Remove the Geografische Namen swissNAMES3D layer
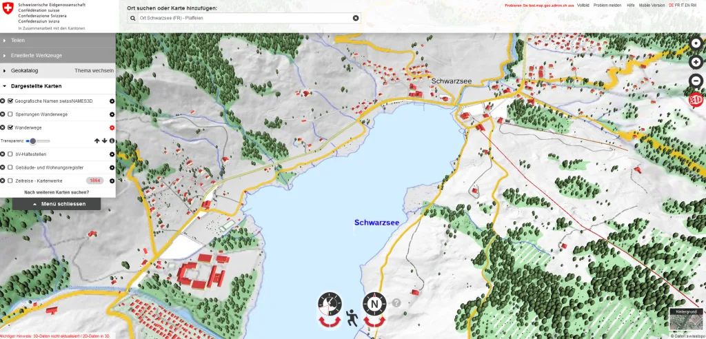Image resolution: width=706 pixels, height=339 pixels. pos(3,101)
